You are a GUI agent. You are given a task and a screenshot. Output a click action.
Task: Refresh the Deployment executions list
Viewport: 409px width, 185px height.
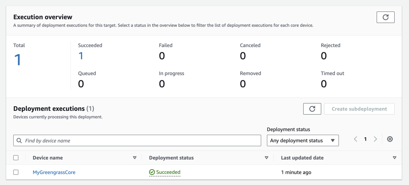click(x=312, y=109)
